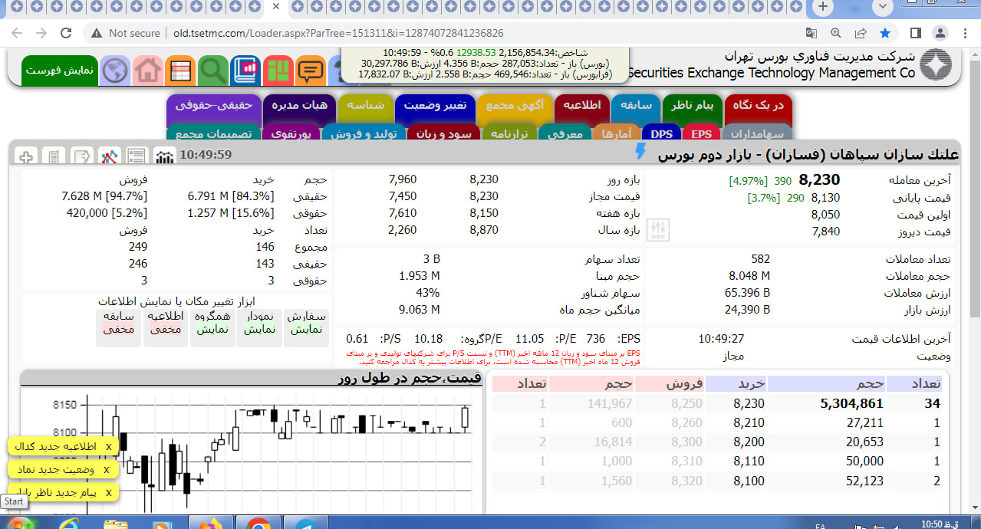981x529 pixels.
Task: Dismiss the وضعیت جدید نماد notification
Action: 106,469
